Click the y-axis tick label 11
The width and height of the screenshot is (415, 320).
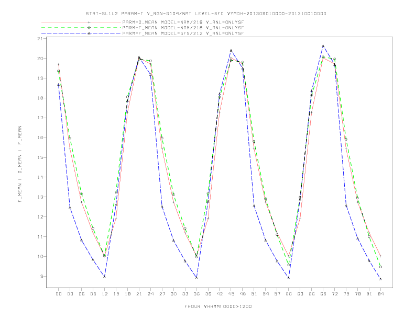(x=40, y=236)
